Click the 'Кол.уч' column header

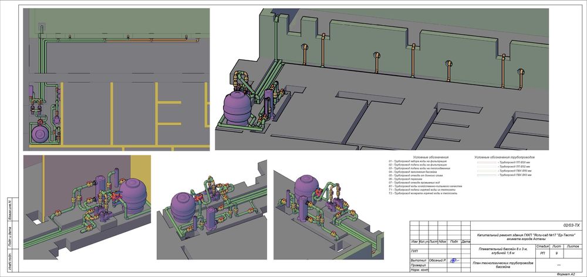pos(423,242)
